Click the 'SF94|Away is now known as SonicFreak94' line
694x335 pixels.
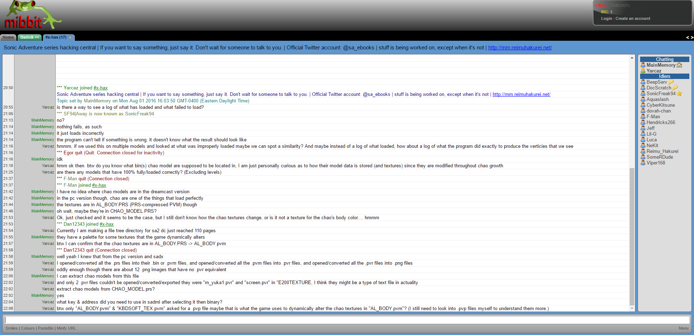(x=105, y=114)
